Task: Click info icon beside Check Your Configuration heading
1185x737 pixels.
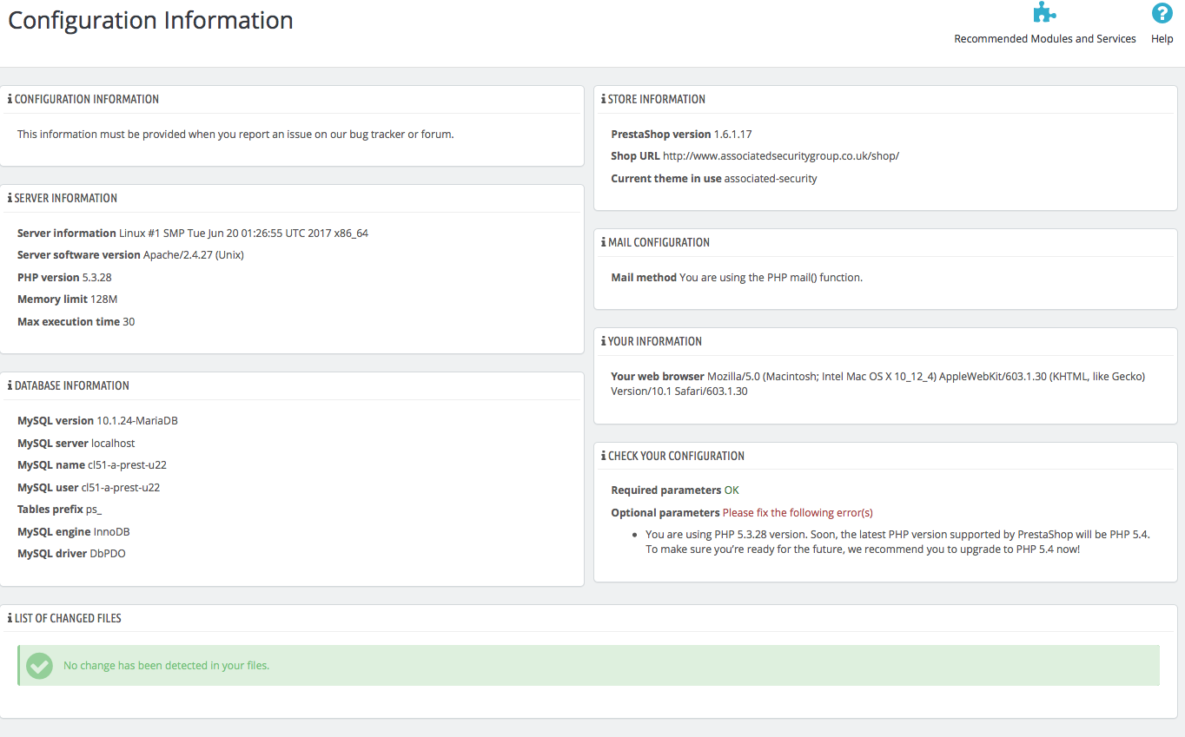Action: coord(604,456)
